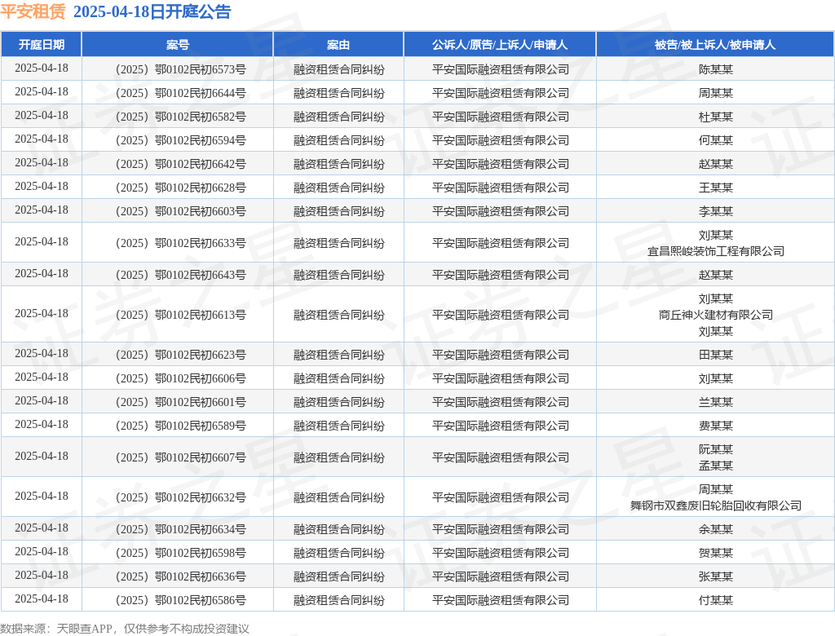Click defendant name 贺某某

coord(716,553)
